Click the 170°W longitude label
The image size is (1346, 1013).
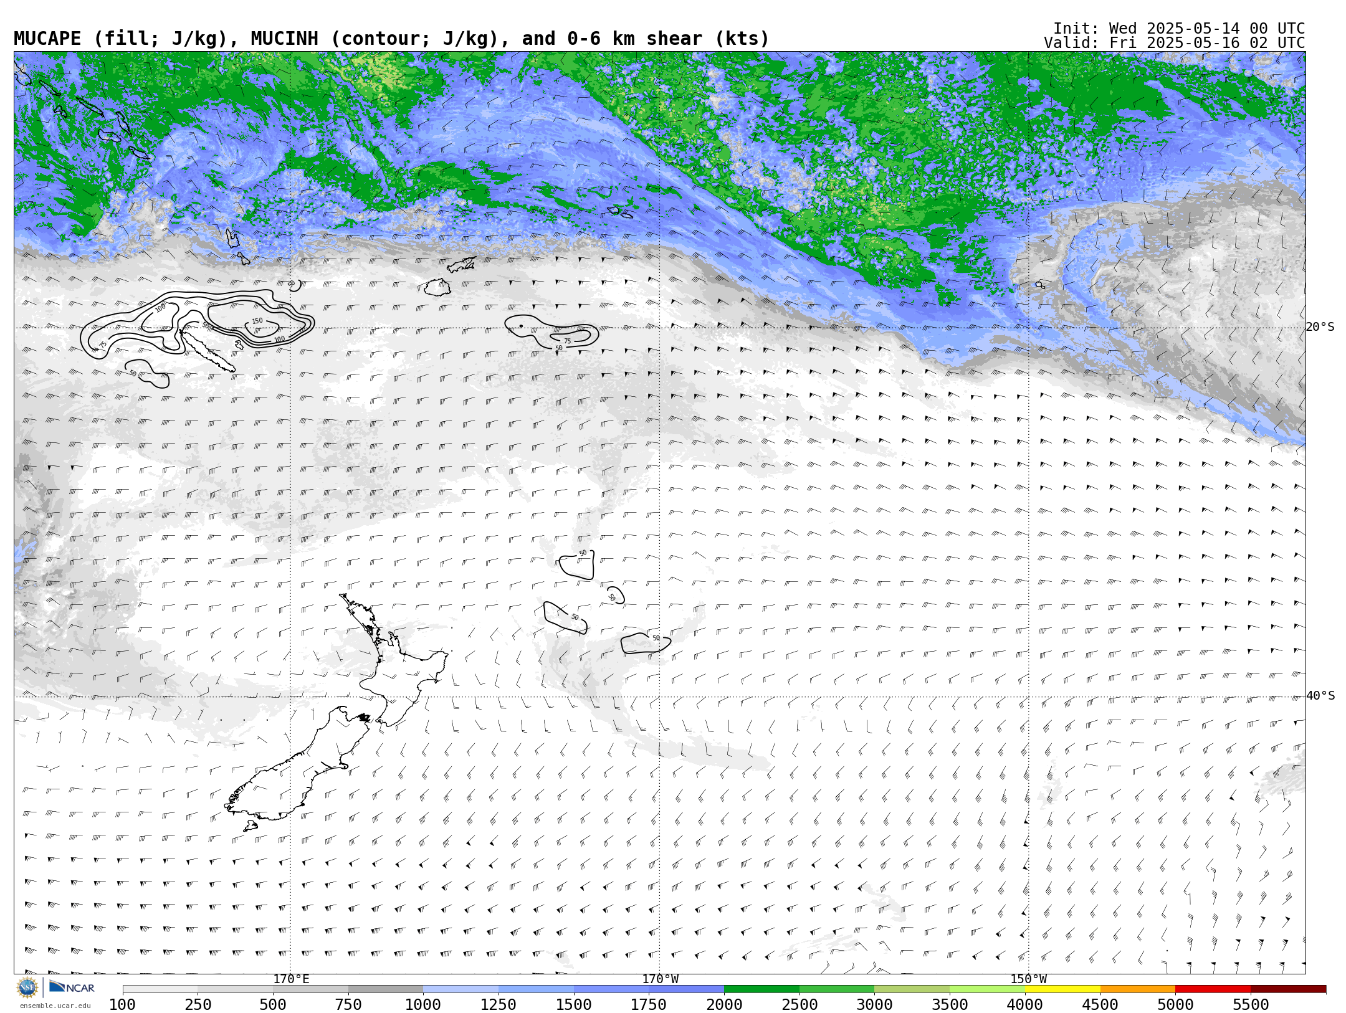(x=660, y=979)
